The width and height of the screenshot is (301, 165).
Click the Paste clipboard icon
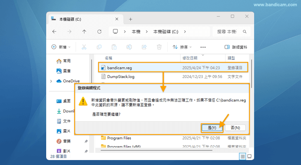coord(114,47)
